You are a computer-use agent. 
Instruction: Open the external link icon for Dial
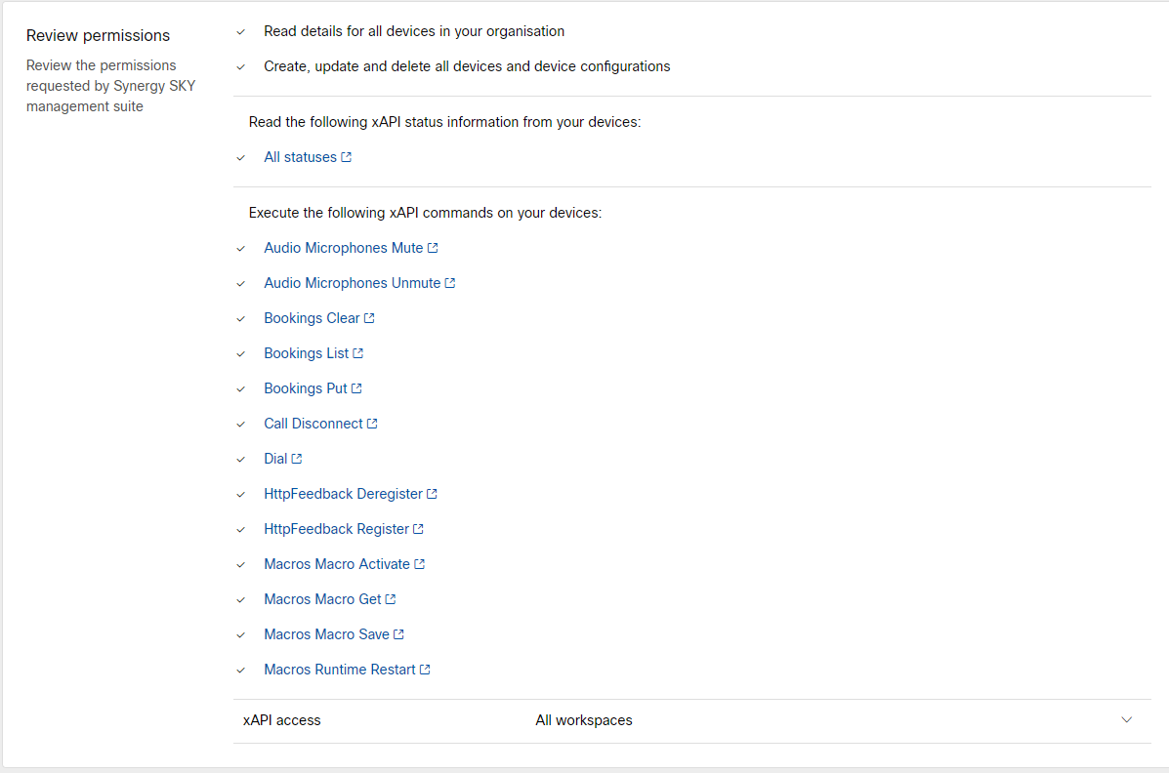pyautogui.click(x=296, y=458)
